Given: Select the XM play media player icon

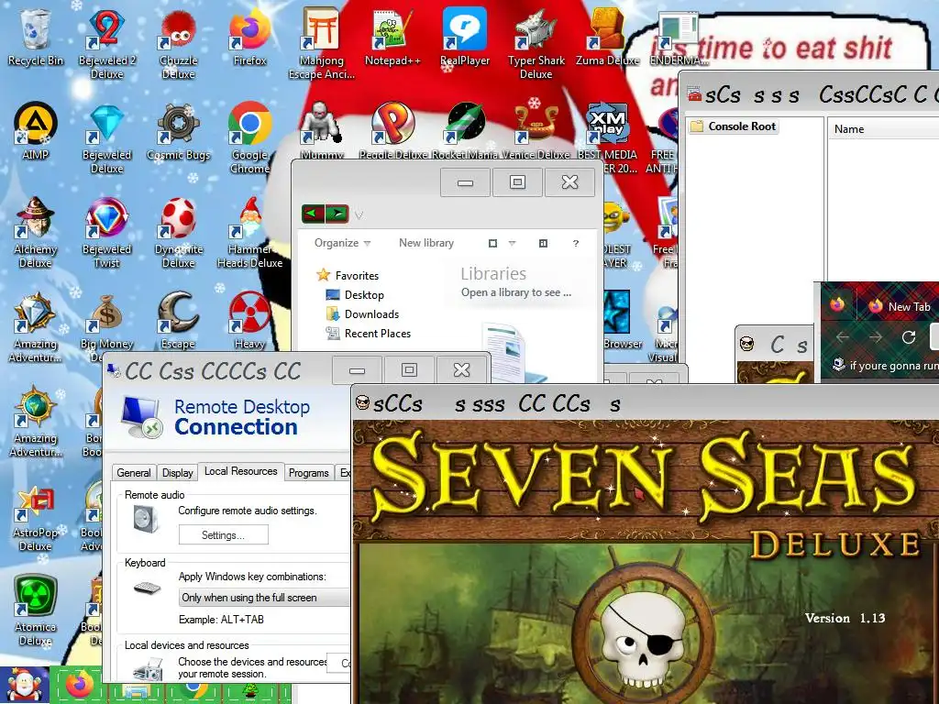Looking at the screenshot, I should tap(607, 137).
